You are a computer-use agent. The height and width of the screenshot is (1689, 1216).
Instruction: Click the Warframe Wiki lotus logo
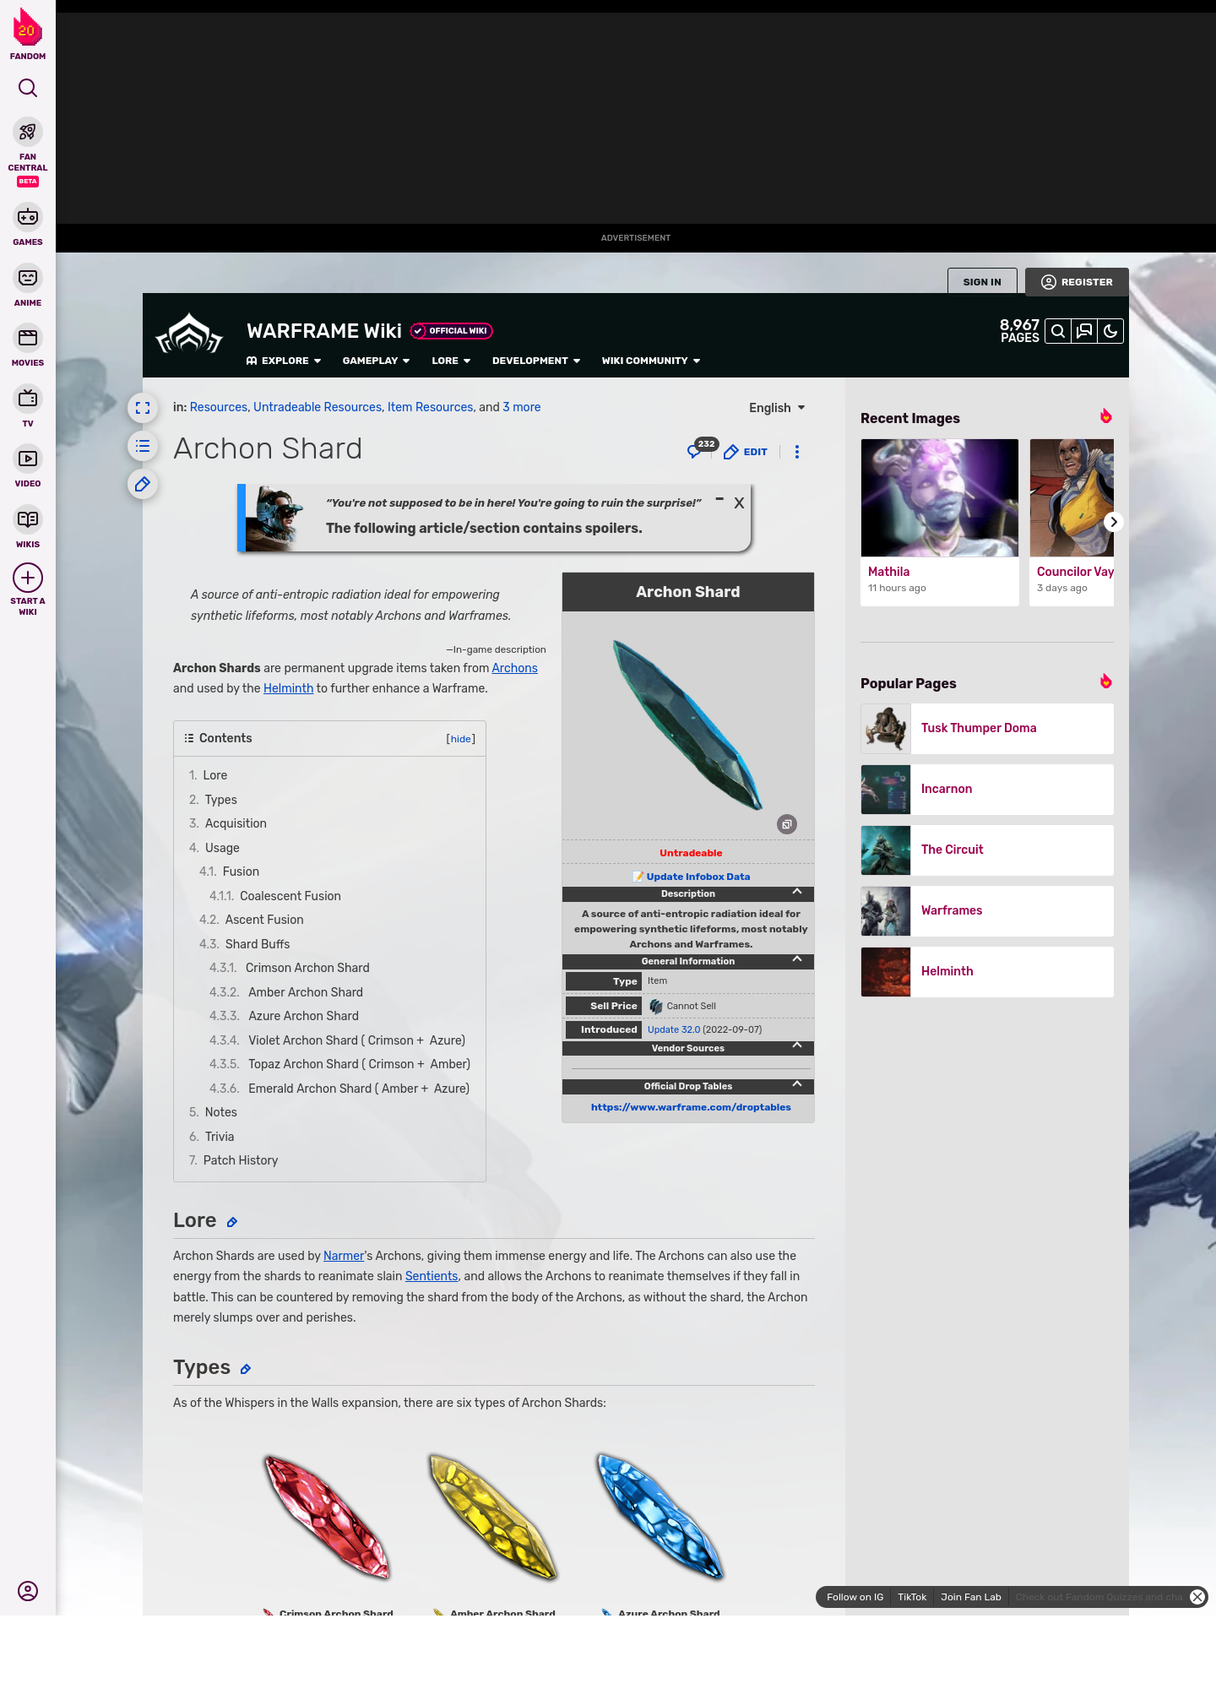[190, 334]
